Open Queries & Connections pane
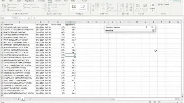Viewport: 184px width, 103px height. coord(57,5)
